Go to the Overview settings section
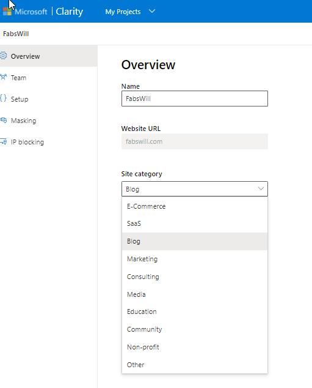The image size is (312, 388). pos(48,56)
